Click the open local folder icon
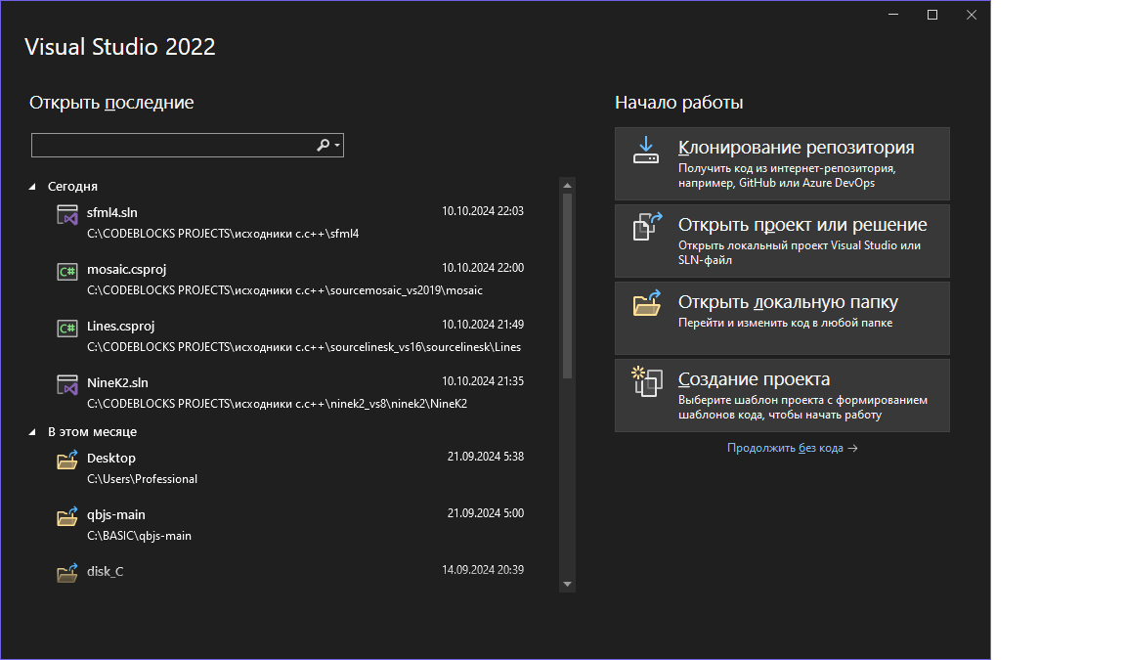This screenshot has height=660, width=1126. point(647,303)
